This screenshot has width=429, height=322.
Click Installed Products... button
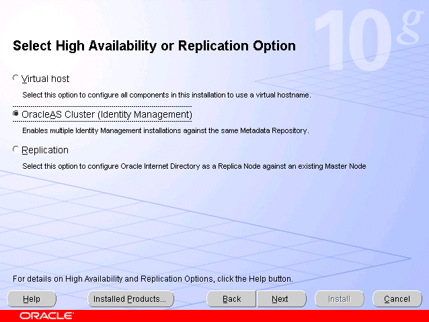coord(130,298)
